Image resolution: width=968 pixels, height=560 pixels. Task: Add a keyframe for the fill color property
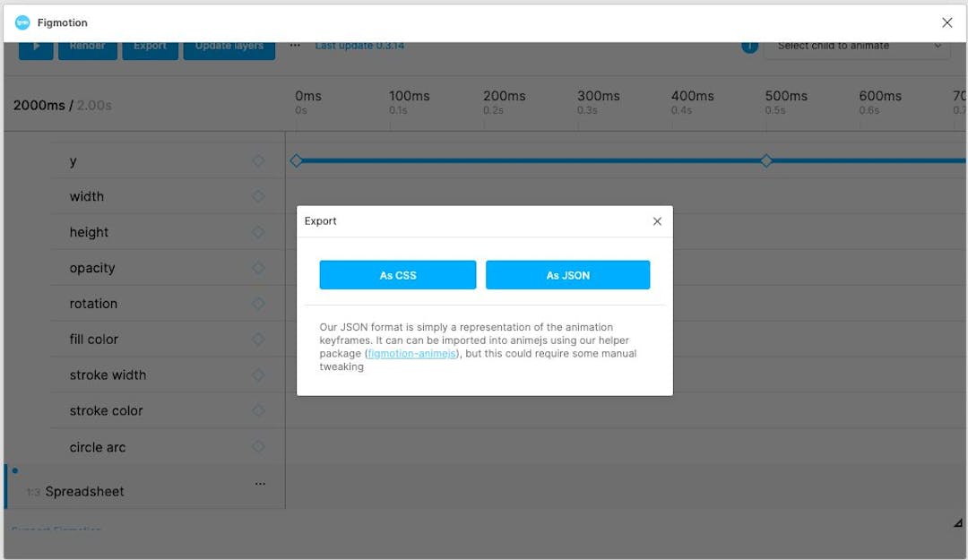click(259, 339)
